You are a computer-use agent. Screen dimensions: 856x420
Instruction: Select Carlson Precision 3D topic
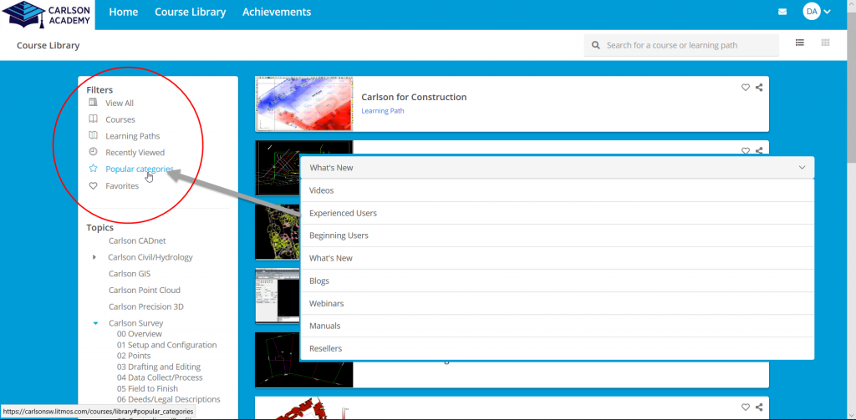(146, 306)
